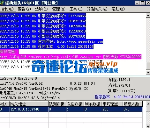Close the 经典迷失16号01区 window

[x=148, y=3]
